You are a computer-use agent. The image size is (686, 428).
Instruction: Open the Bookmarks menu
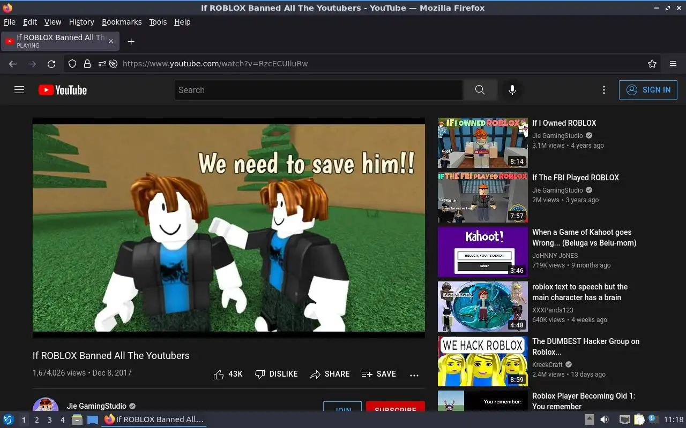click(122, 22)
